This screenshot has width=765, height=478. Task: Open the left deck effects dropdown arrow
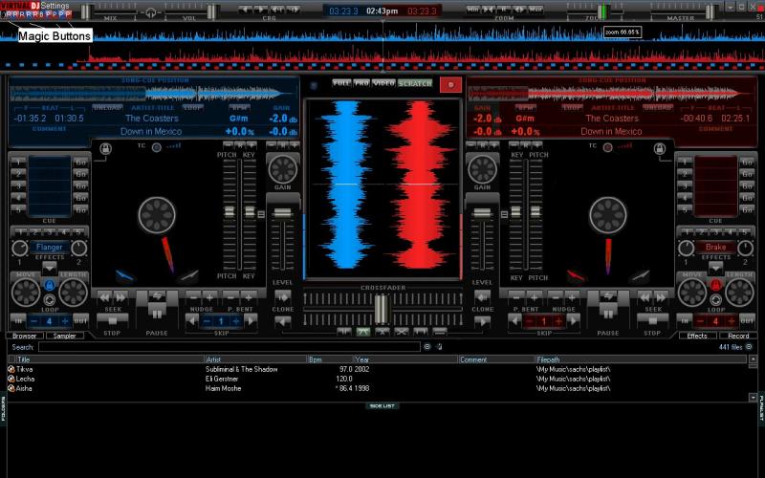coord(50,268)
